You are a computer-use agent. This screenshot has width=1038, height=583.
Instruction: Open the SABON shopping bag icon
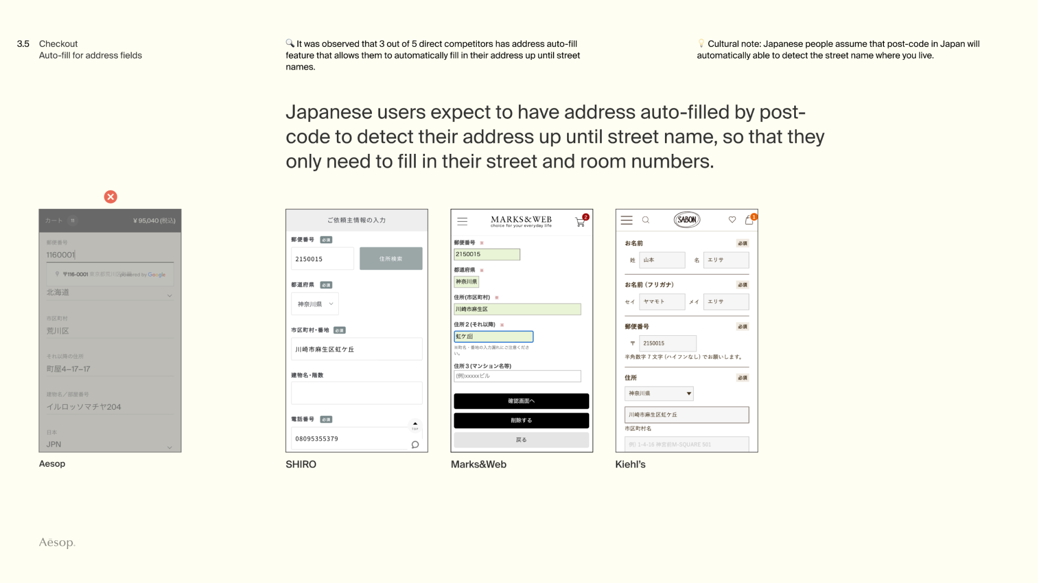click(x=749, y=220)
